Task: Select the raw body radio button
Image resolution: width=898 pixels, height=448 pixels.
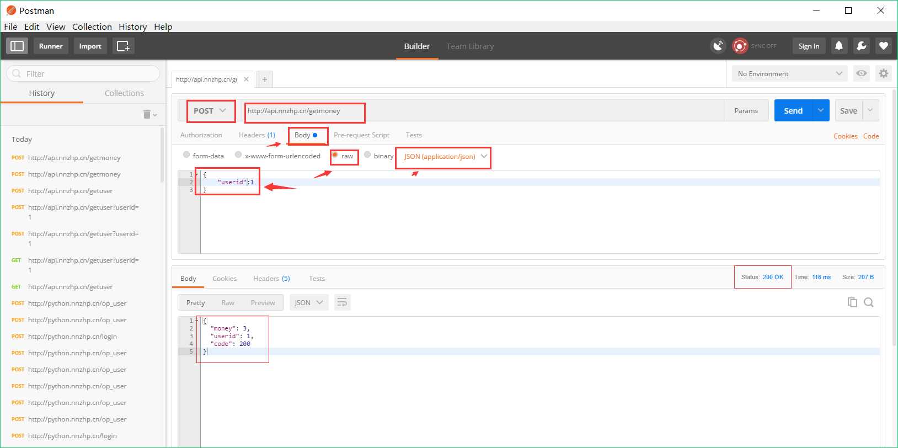Action: pyautogui.click(x=335, y=155)
